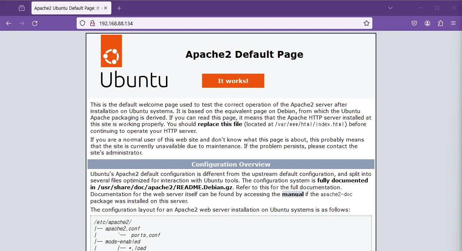This screenshot has height=251, width=462.
Task: Close the Firefox window
Action: [x=454, y=8]
